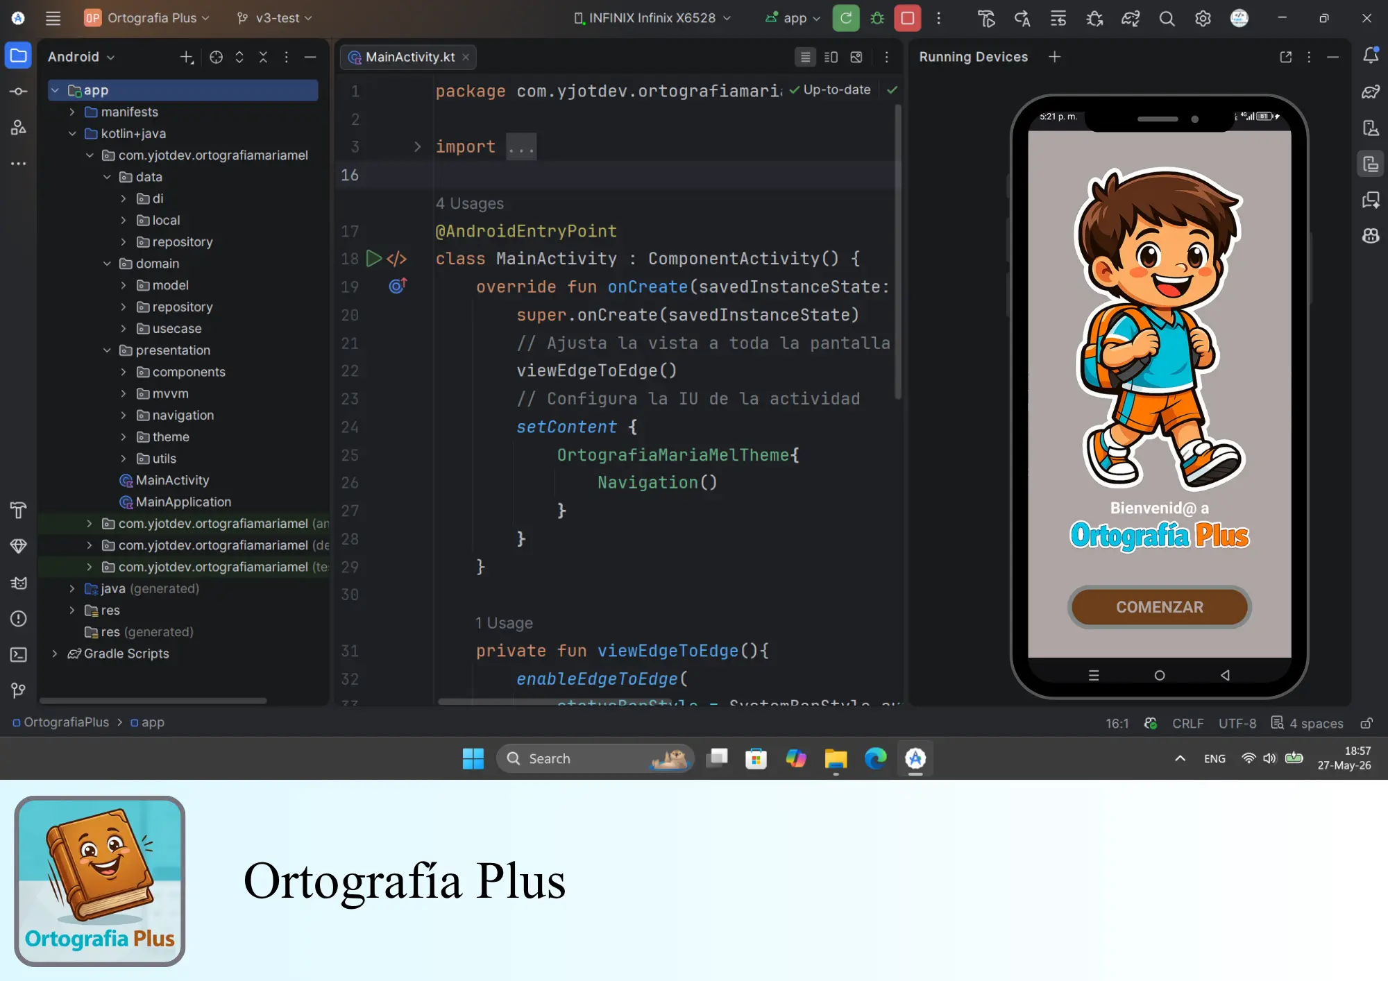This screenshot has height=981, width=1388.
Task: Open the Project tool window icon
Action: (x=19, y=56)
